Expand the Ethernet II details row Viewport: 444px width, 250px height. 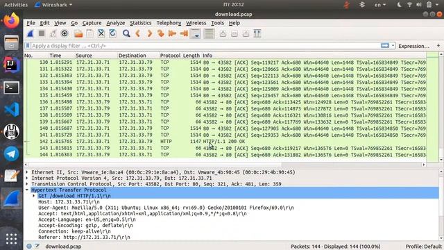(x=27, y=172)
